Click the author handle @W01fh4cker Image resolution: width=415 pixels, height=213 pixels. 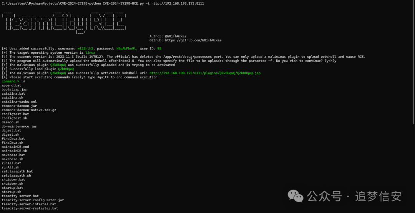pyautogui.click(x=176, y=36)
